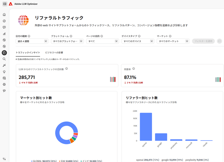Open the bar chart sidebar icon

(4, 34)
